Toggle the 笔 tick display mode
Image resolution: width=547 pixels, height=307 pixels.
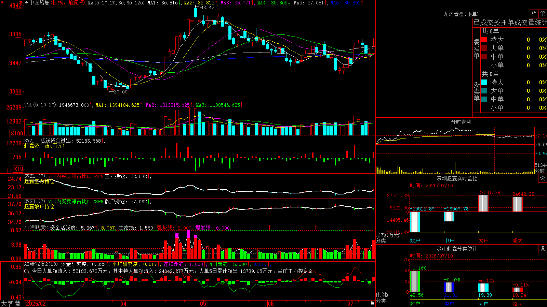[x=543, y=14]
